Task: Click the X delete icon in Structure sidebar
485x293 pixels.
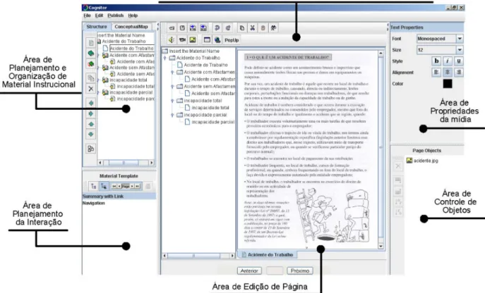Action: click(x=91, y=89)
